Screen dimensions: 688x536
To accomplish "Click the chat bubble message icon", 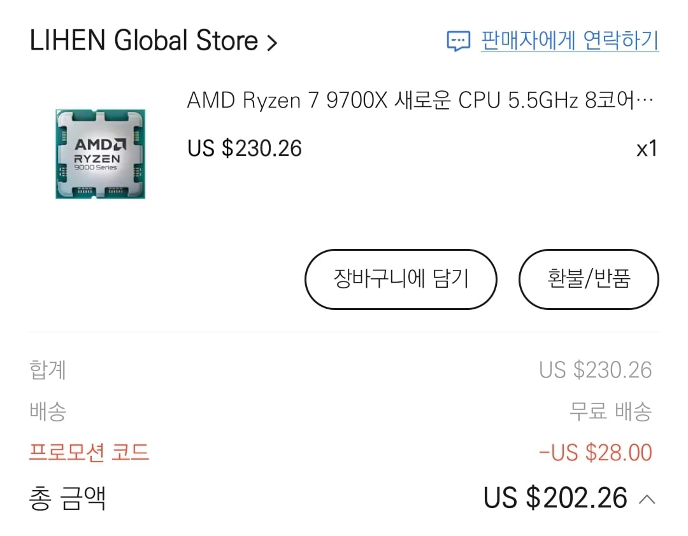I will pos(459,41).
